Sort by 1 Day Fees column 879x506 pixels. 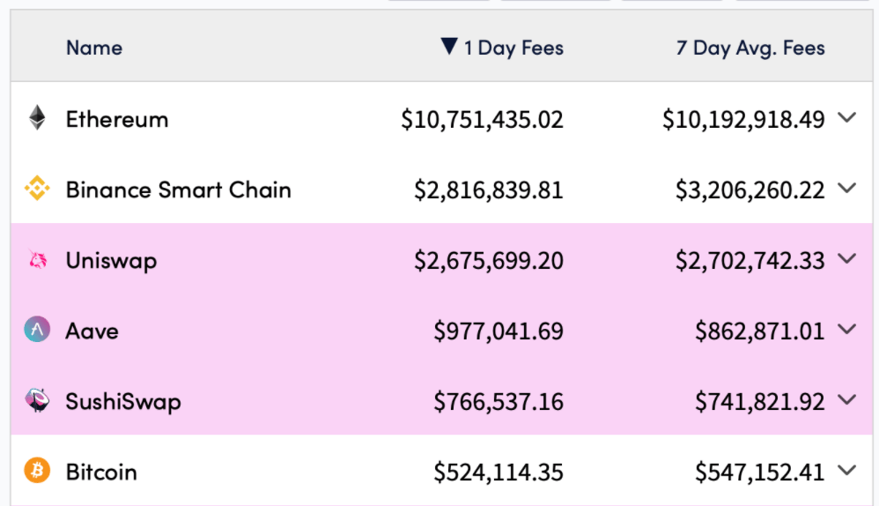[513, 48]
